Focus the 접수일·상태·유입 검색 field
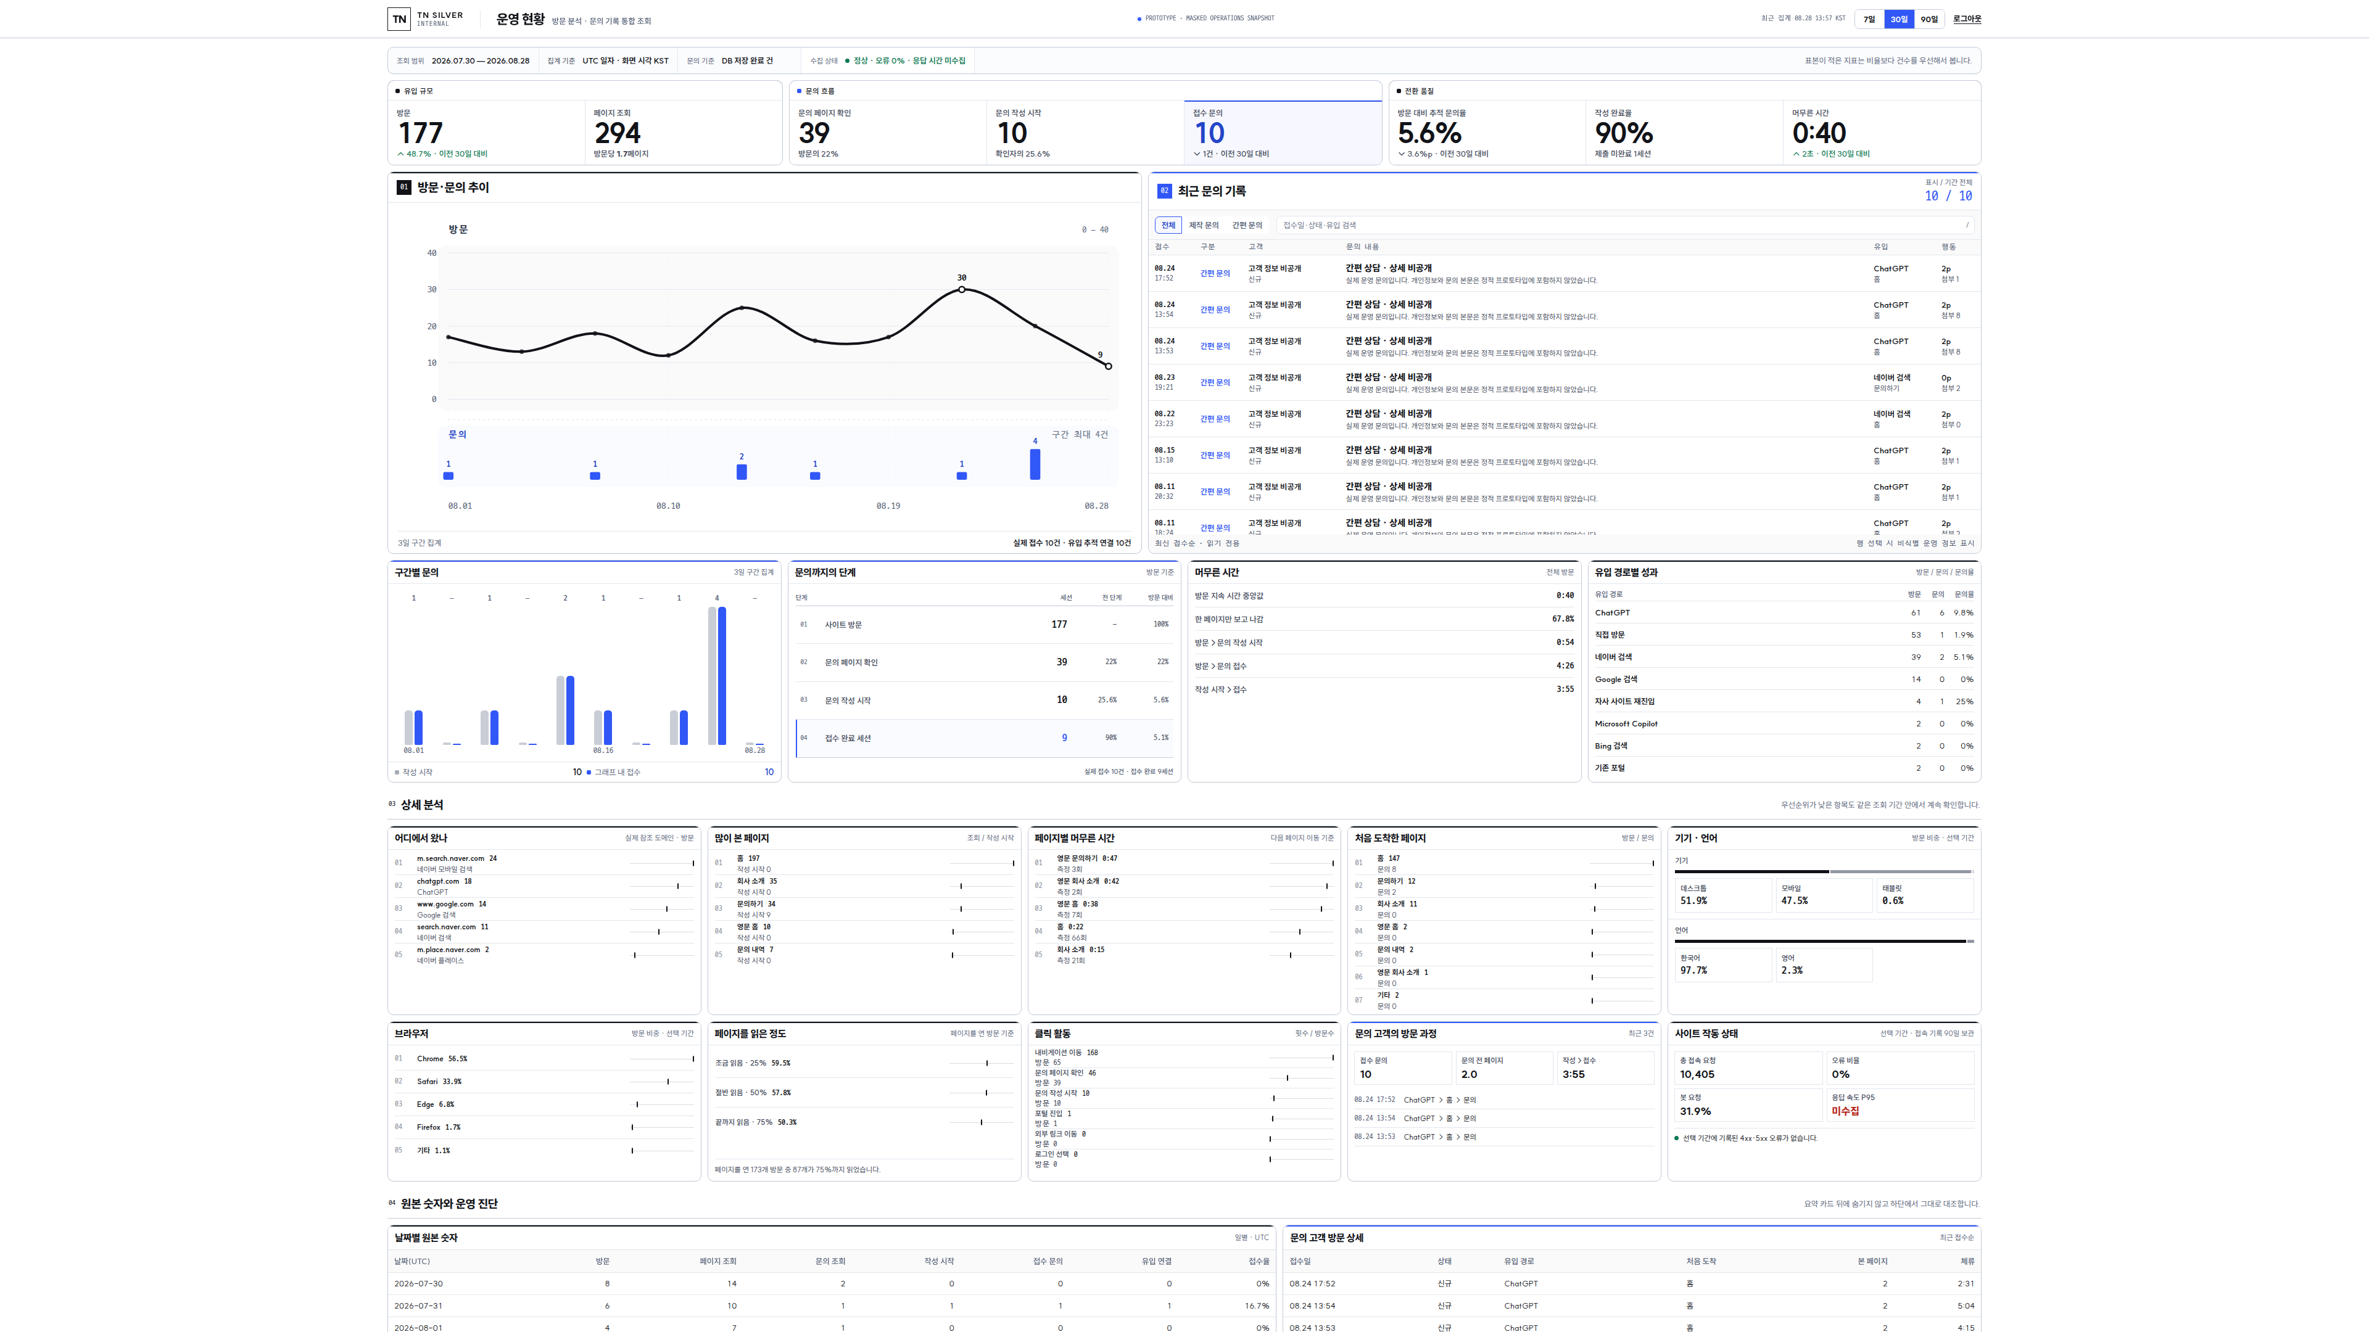The width and height of the screenshot is (2369, 1332). [1625, 225]
